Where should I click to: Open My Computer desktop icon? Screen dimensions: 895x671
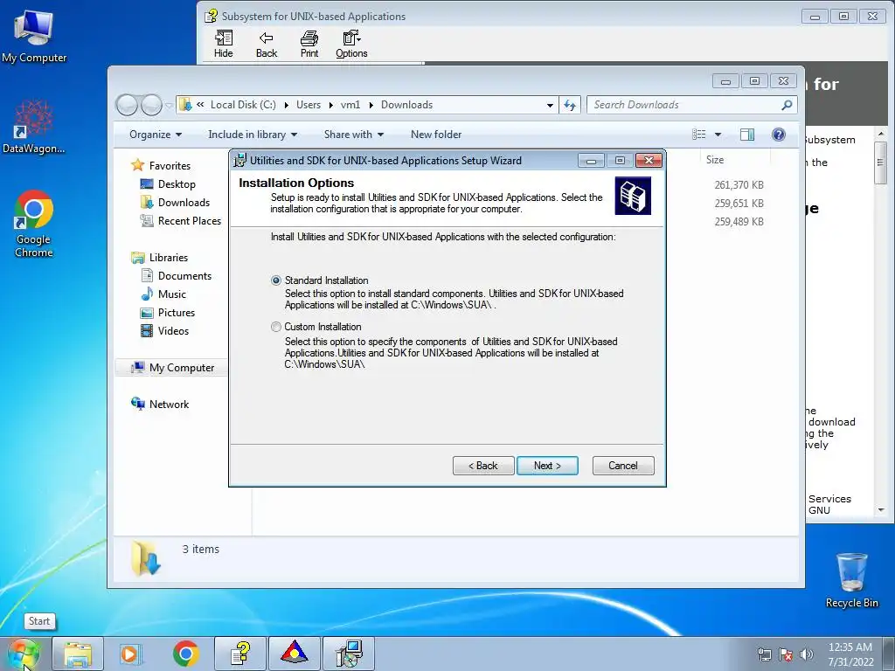coord(34,36)
